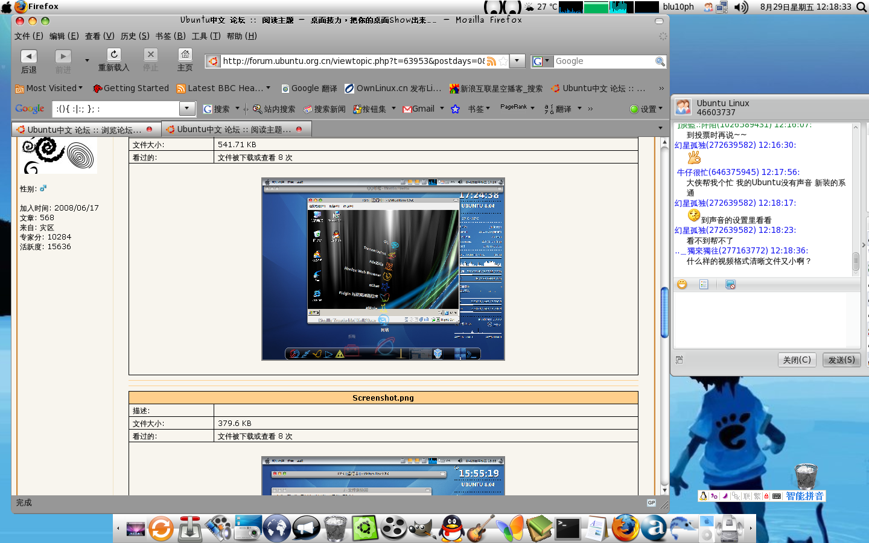Close the 浏览论坛 tab
The height and width of the screenshot is (543, 869).
(149, 129)
